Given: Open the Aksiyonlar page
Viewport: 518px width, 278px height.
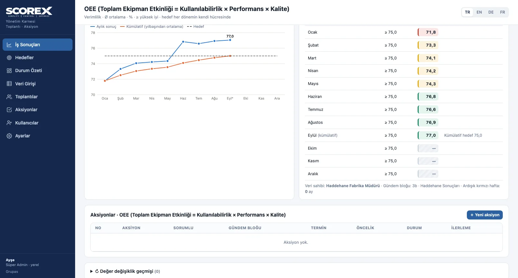Looking at the screenshot, I should point(38,110).
